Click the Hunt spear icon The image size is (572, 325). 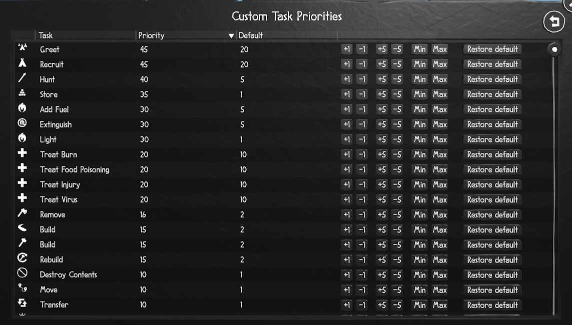coord(22,78)
